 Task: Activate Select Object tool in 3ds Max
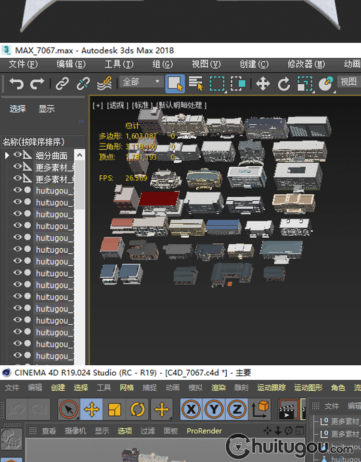[175, 84]
